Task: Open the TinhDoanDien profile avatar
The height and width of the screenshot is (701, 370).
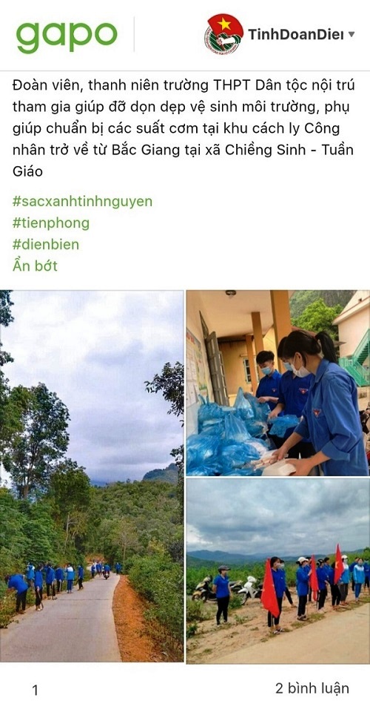Action: point(223,34)
